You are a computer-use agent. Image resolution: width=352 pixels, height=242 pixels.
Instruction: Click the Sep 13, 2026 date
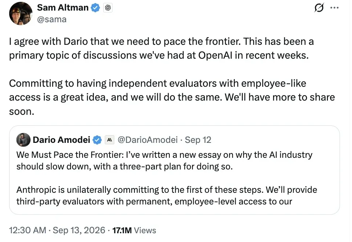79,230
